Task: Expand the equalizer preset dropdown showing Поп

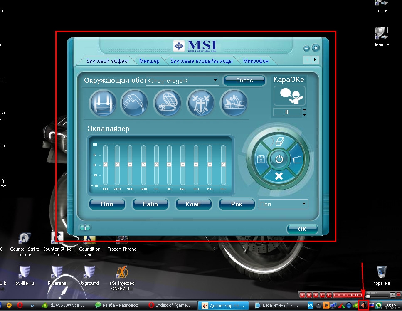Action: click(x=283, y=204)
